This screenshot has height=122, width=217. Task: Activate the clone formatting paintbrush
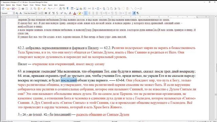coord(44,8)
